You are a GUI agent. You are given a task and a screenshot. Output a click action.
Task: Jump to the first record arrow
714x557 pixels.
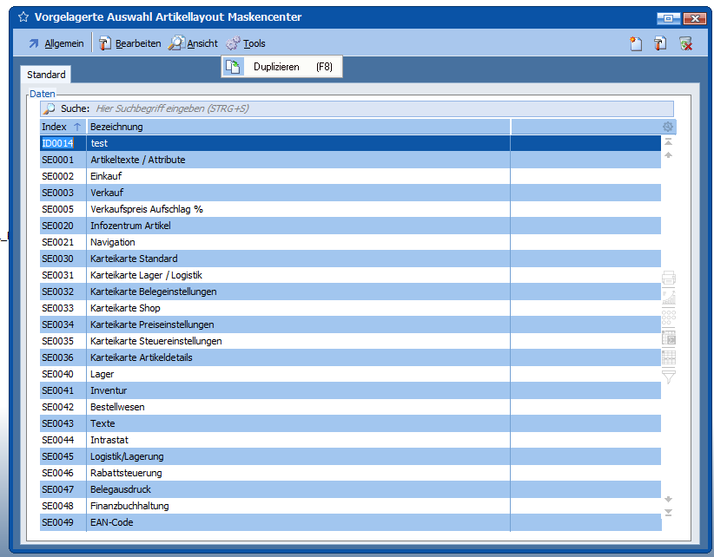point(668,141)
